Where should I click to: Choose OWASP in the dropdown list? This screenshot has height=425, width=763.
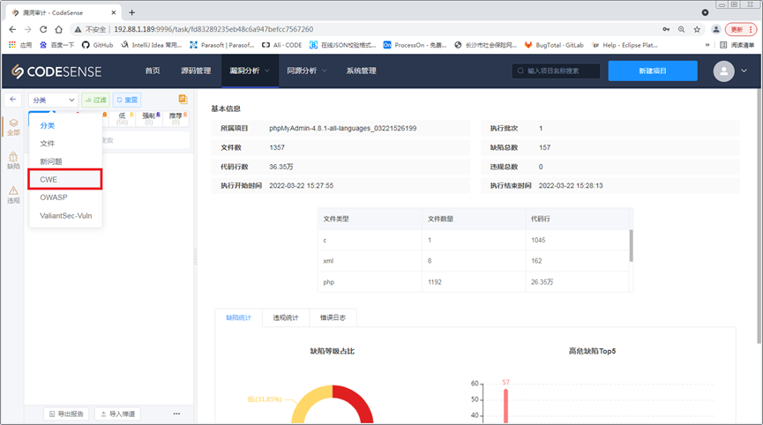(x=65, y=198)
